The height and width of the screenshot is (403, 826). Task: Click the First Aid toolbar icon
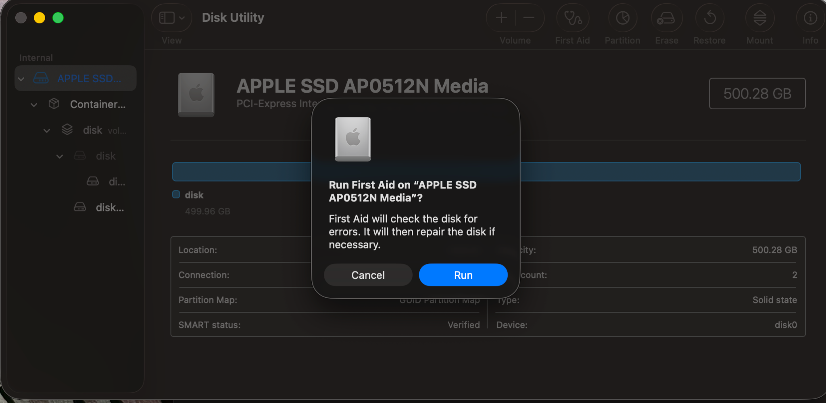[572, 18]
